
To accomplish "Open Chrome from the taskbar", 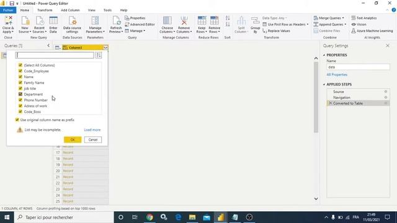I will point(149,217).
